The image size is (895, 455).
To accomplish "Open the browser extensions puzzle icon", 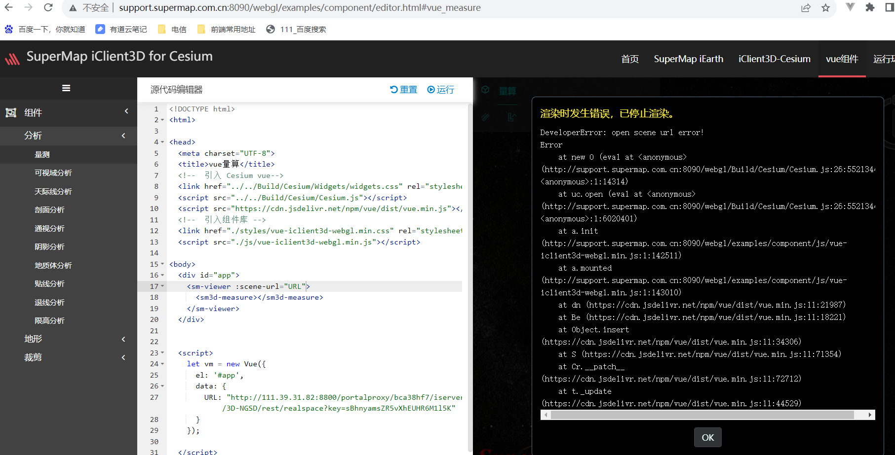I will point(870,7).
